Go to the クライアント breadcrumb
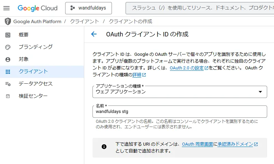The image size is (274, 164). click(x=84, y=21)
